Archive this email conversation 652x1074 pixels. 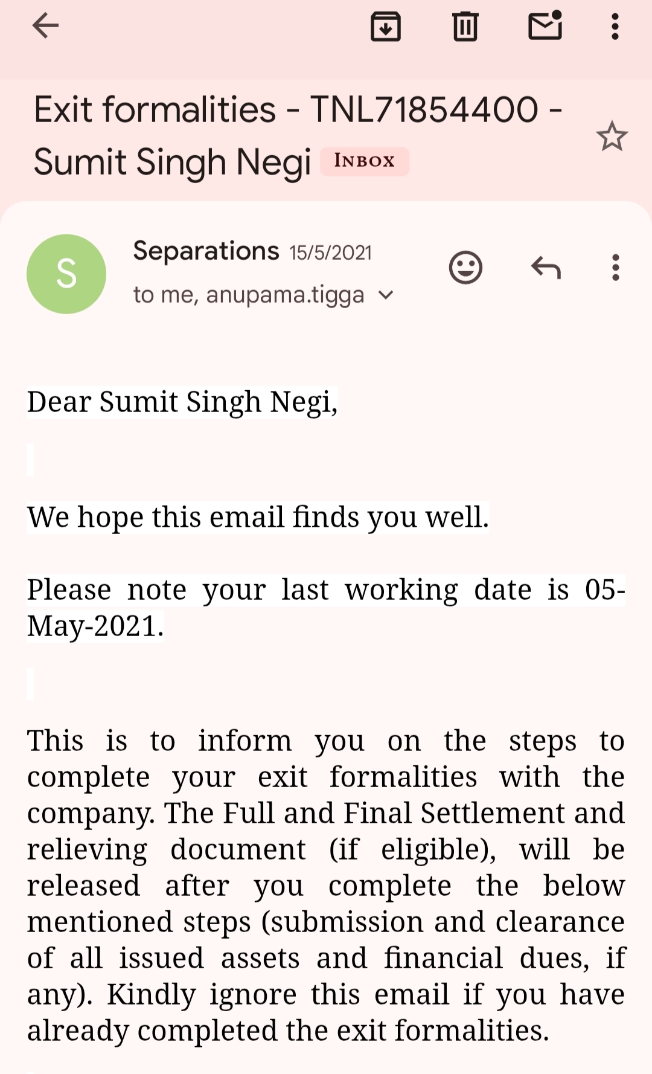[385, 27]
